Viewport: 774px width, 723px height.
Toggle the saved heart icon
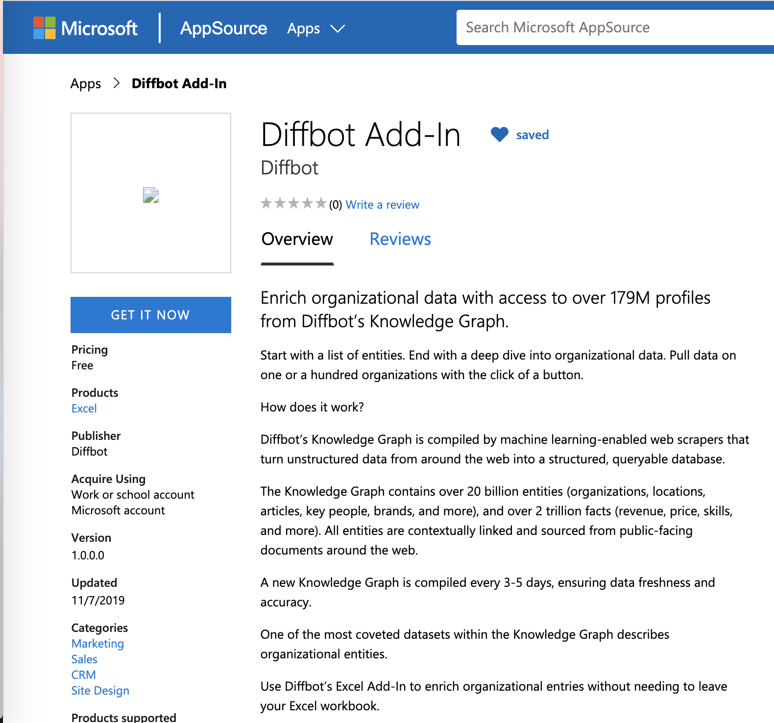500,134
